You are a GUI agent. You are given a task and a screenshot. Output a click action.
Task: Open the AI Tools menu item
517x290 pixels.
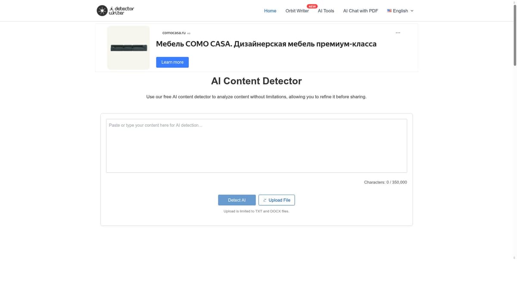coord(326,11)
